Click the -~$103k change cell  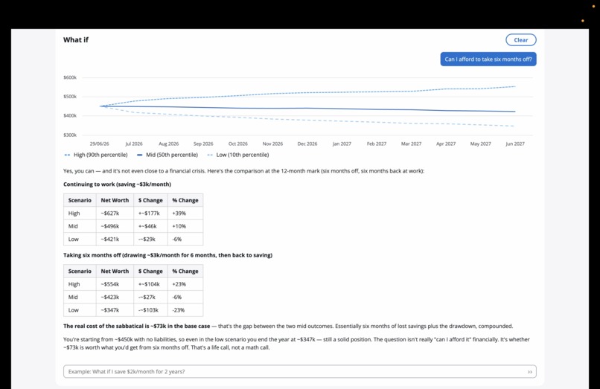[x=150, y=310]
